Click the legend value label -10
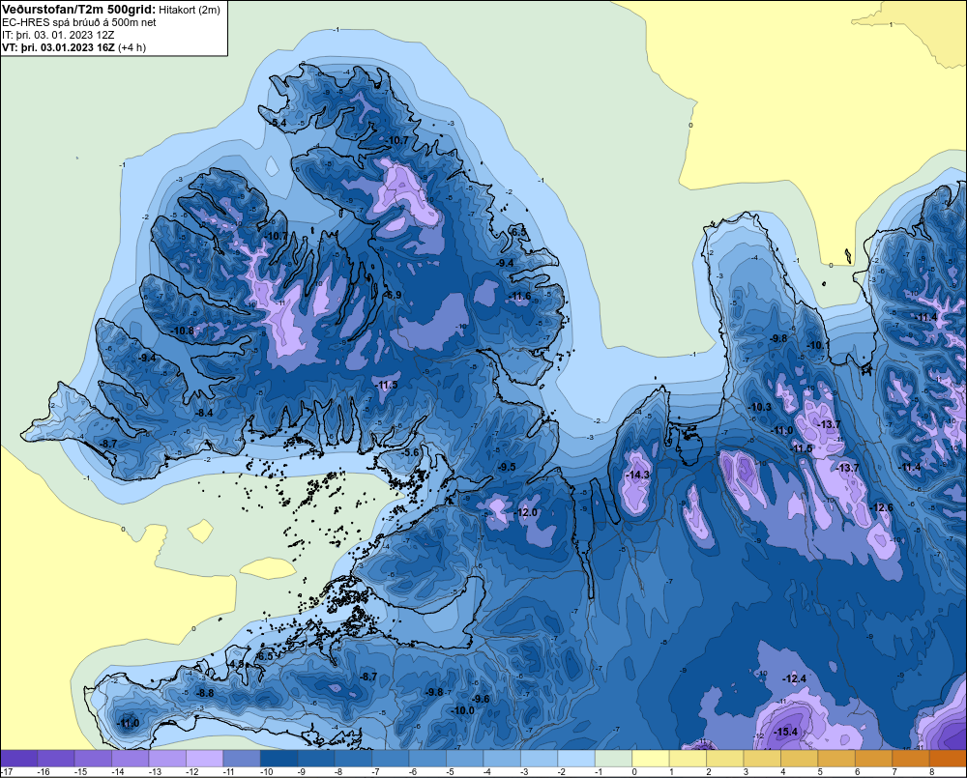This screenshot has height=778, width=967. [267, 772]
